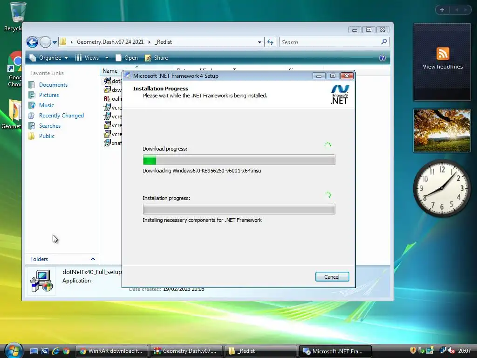Click Switch between windows Quick Launch icon
The image size is (477, 358).
pos(45,351)
